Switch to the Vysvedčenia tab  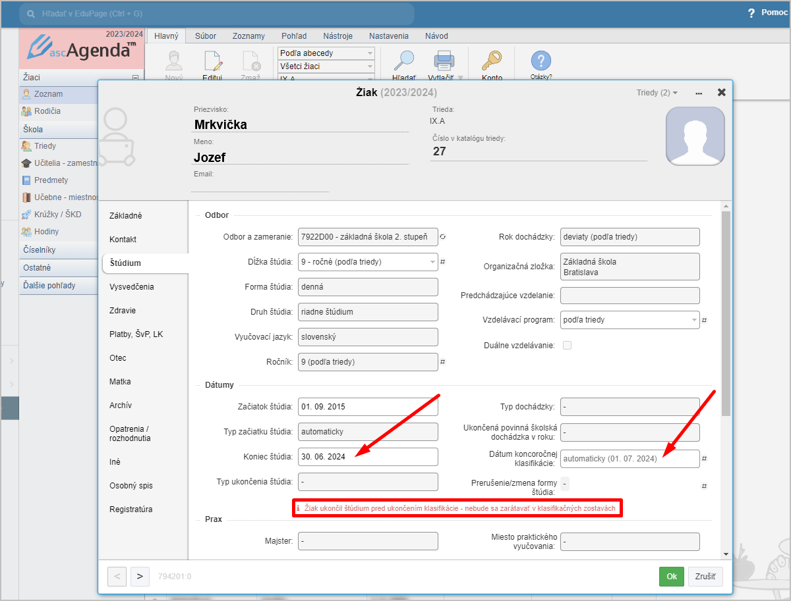132,287
